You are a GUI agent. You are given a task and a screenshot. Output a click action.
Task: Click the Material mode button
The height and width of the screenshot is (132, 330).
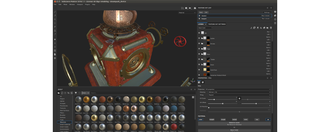tap(234, 123)
